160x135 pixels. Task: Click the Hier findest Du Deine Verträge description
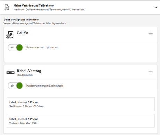pos(49,10)
